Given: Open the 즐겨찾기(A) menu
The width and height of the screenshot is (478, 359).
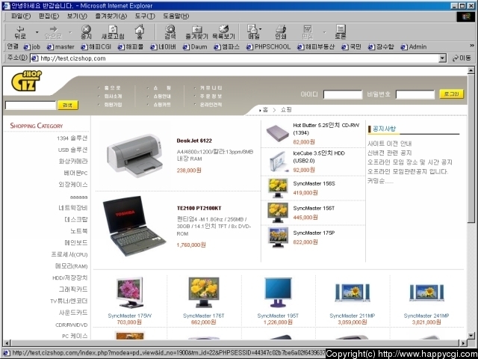Looking at the screenshot, I should click(111, 16).
